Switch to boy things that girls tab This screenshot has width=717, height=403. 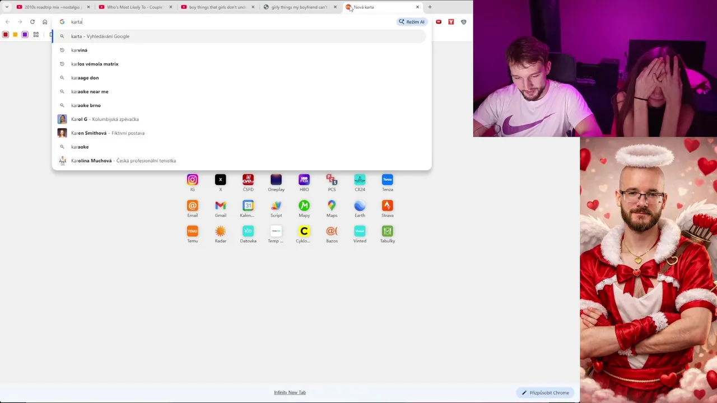(217, 7)
